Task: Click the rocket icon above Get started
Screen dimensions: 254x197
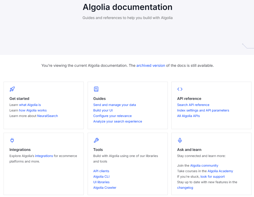Action: pyautogui.click(x=12, y=89)
